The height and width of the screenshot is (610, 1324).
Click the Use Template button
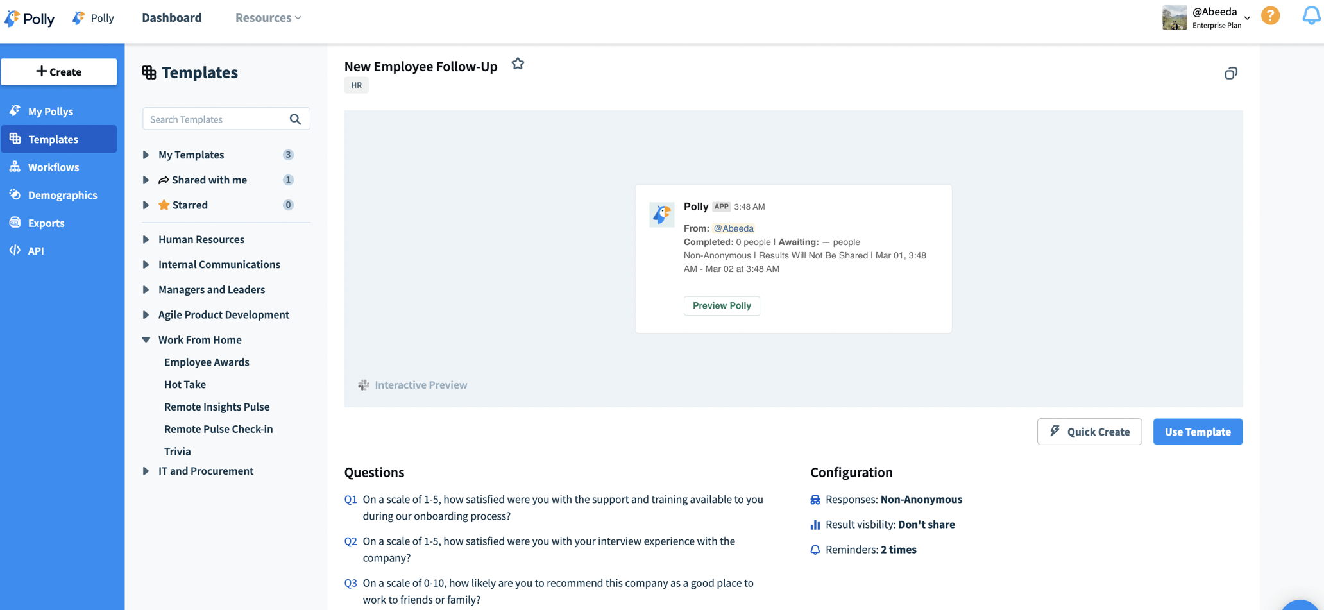click(x=1197, y=431)
